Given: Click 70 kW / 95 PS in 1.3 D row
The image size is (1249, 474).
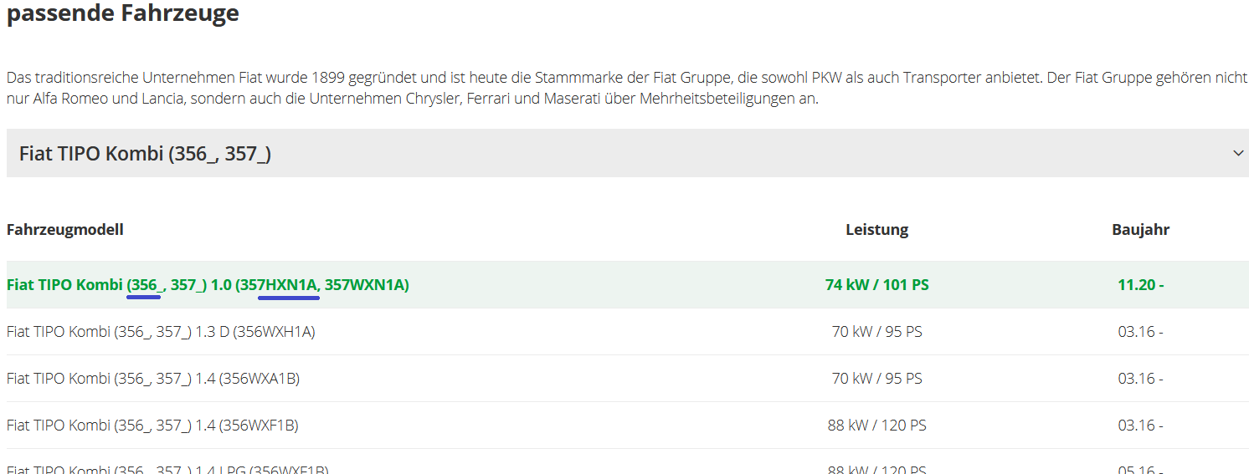Looking at the screenshot, I should point(876,332).
